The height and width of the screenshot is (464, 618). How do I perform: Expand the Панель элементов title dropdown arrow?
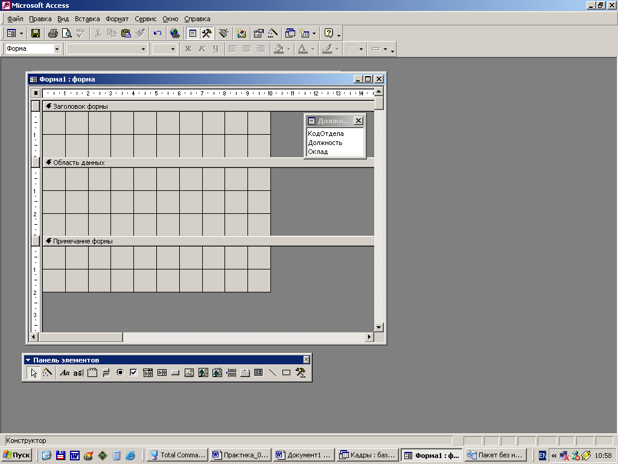[28, 360]
